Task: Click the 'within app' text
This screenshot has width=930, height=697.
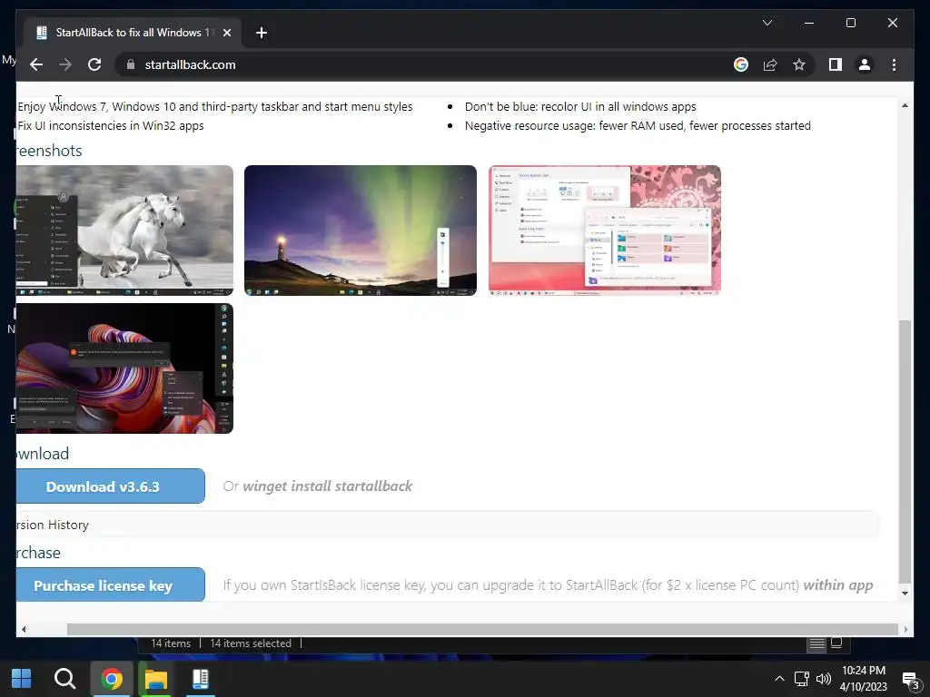Action: pyautogui.click(x=838, y=585)
